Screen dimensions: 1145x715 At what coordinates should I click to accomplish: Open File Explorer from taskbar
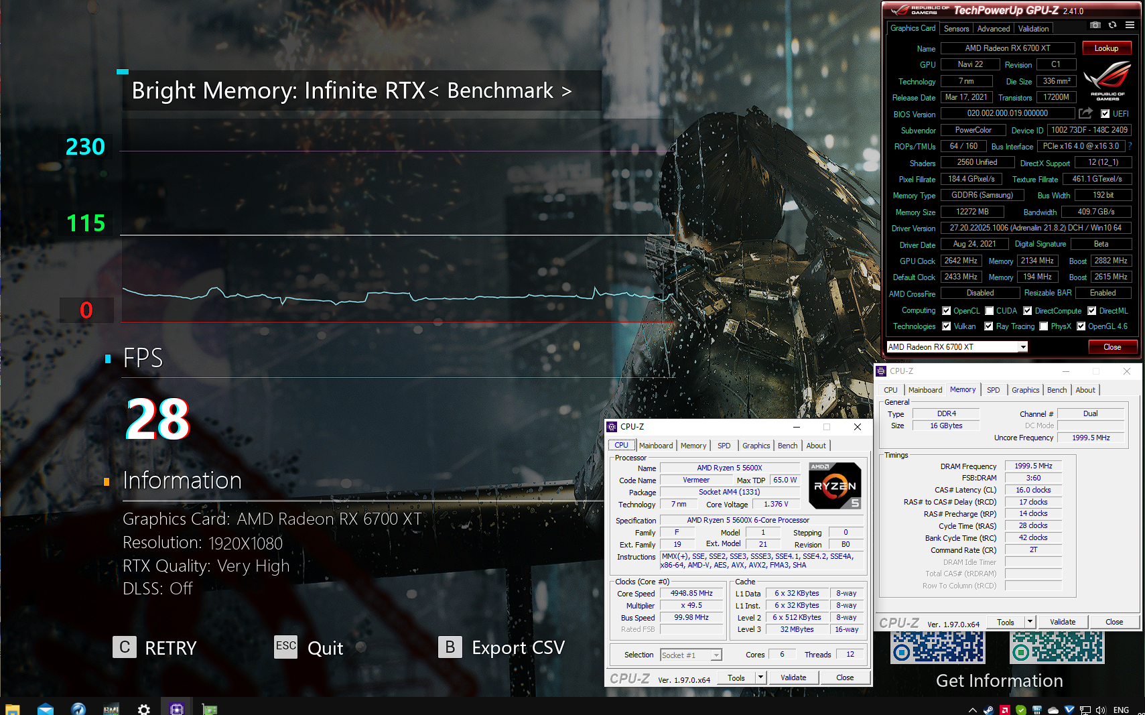tap(12, 709)
